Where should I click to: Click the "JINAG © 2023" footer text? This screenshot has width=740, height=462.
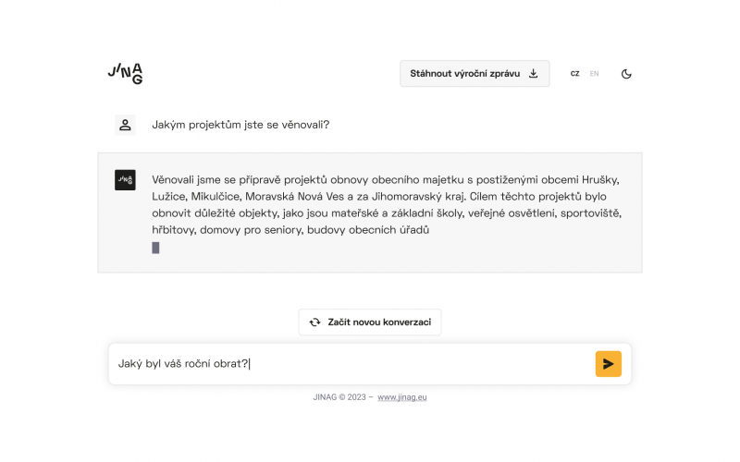340,397
